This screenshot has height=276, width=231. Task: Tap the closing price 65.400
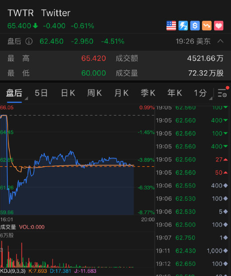point(19,26)
